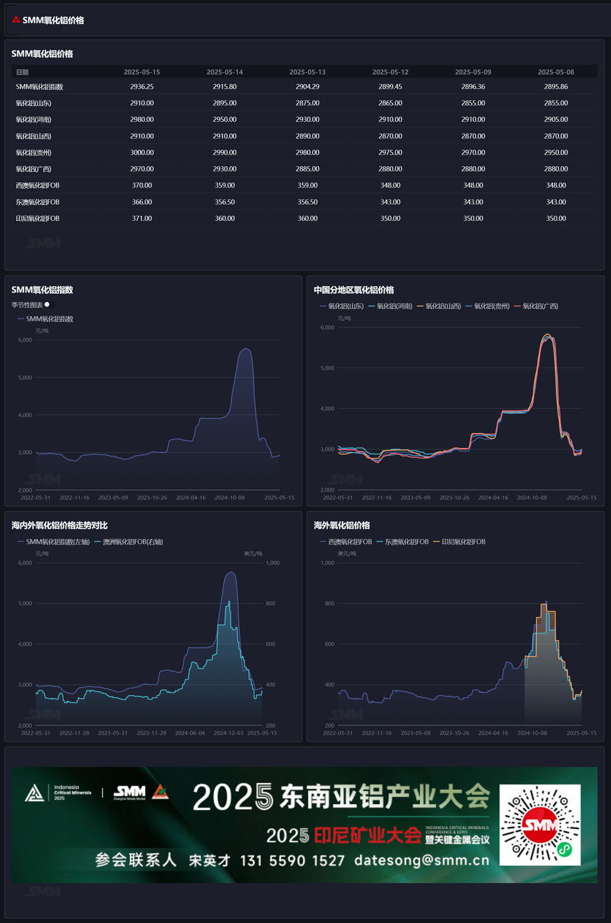The width and height of the screenshot is (611, 923).
Task: Click phone number 131 5590 1527
Action: tap(292, 860)
